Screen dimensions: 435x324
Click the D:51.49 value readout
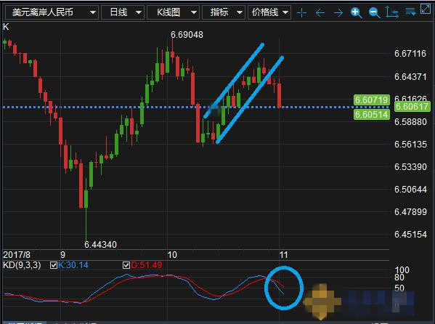point(147,265)
